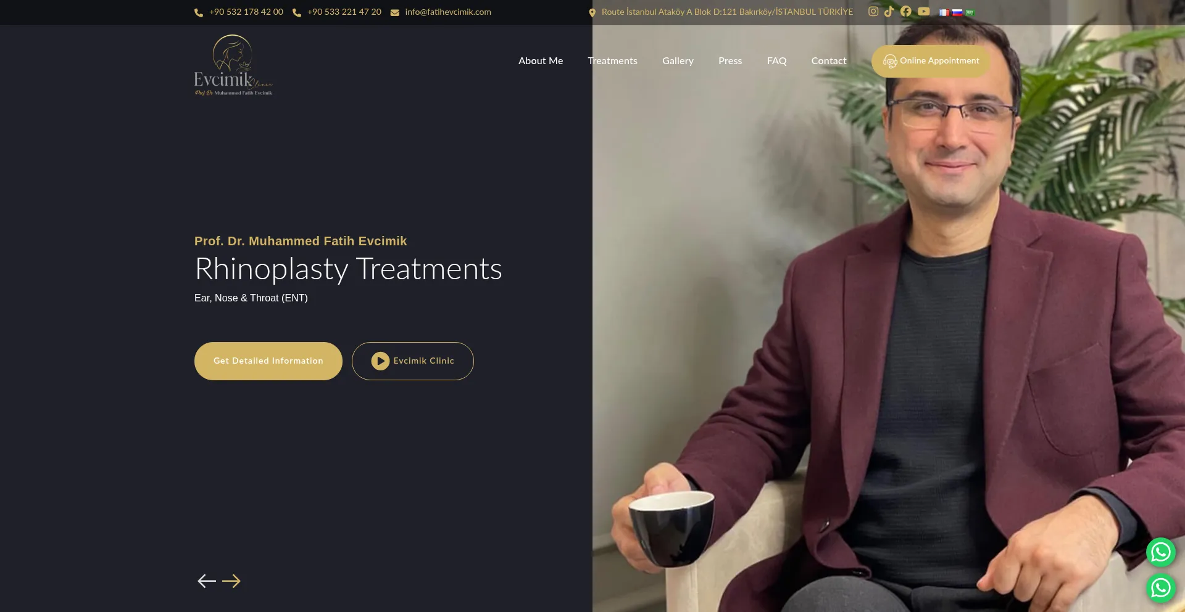Go to the About Me page
This screenshot has height=612, width=1185.
541,61
